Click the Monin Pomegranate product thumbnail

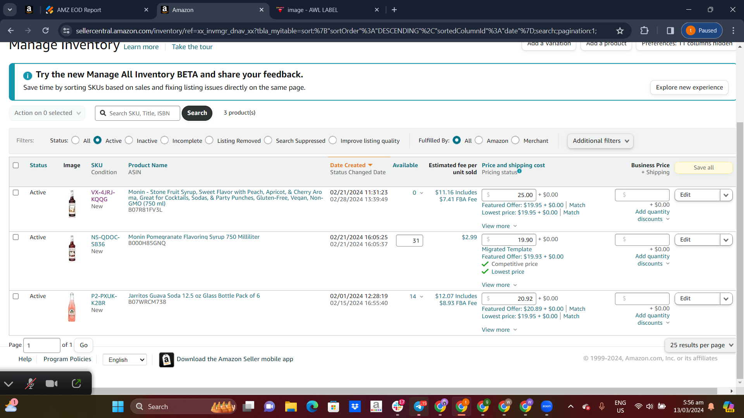pyautogui.click(x=72, y=248)
